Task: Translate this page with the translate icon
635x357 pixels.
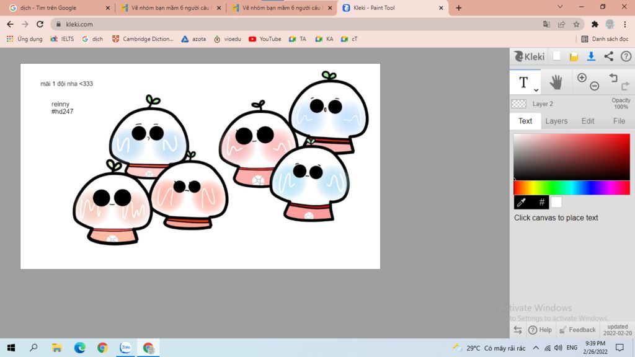Action: tap(546, 24)
